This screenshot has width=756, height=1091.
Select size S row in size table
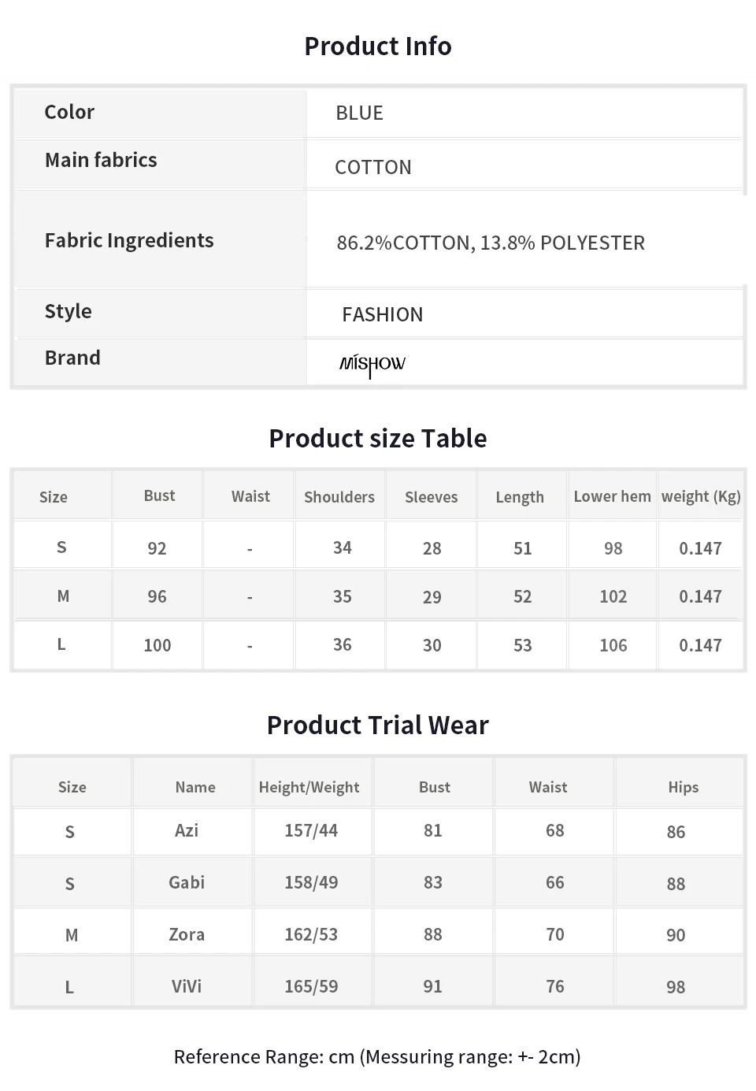pyautogui.click(x=61, y=547)
